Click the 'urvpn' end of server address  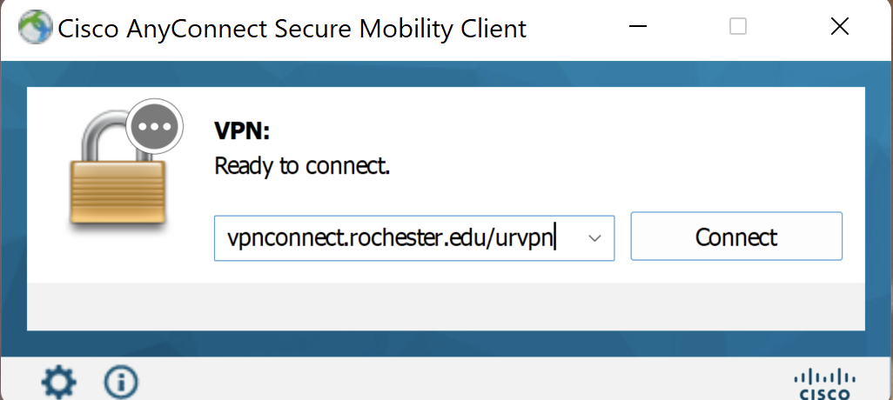[525, 239]
